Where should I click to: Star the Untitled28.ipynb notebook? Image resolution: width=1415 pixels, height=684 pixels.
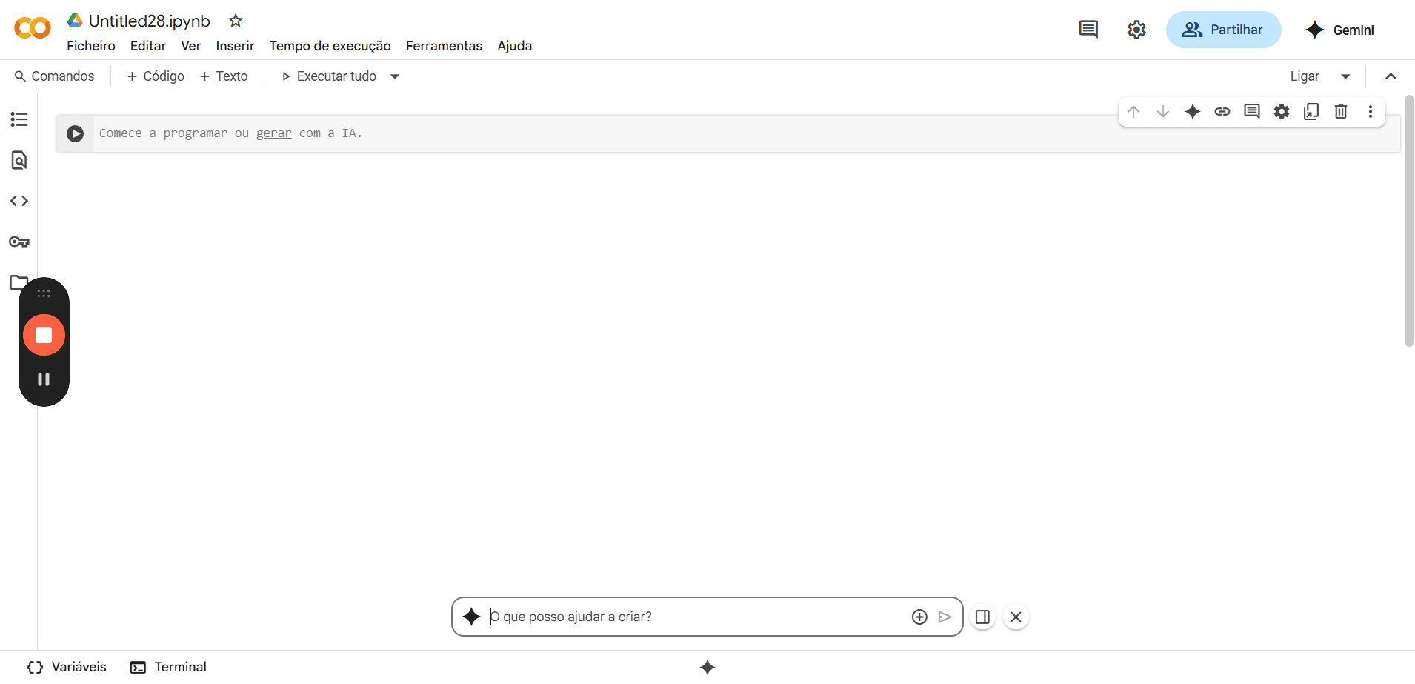[236, 21]
